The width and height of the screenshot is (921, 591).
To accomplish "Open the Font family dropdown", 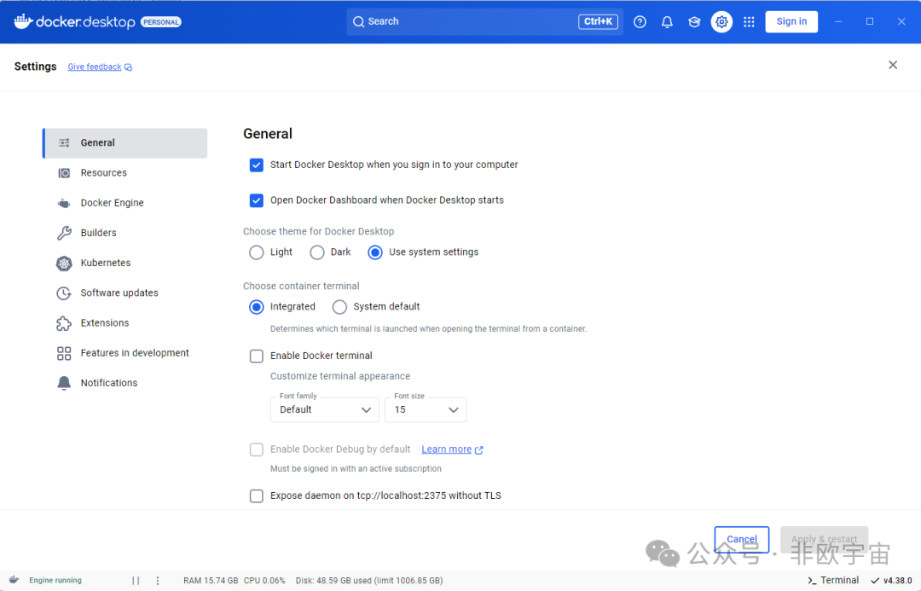I will [x=324, y=409].
